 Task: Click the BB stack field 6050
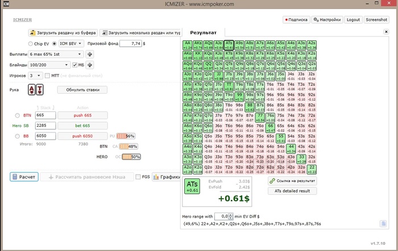pyautogui.click(x=45, y=136)
